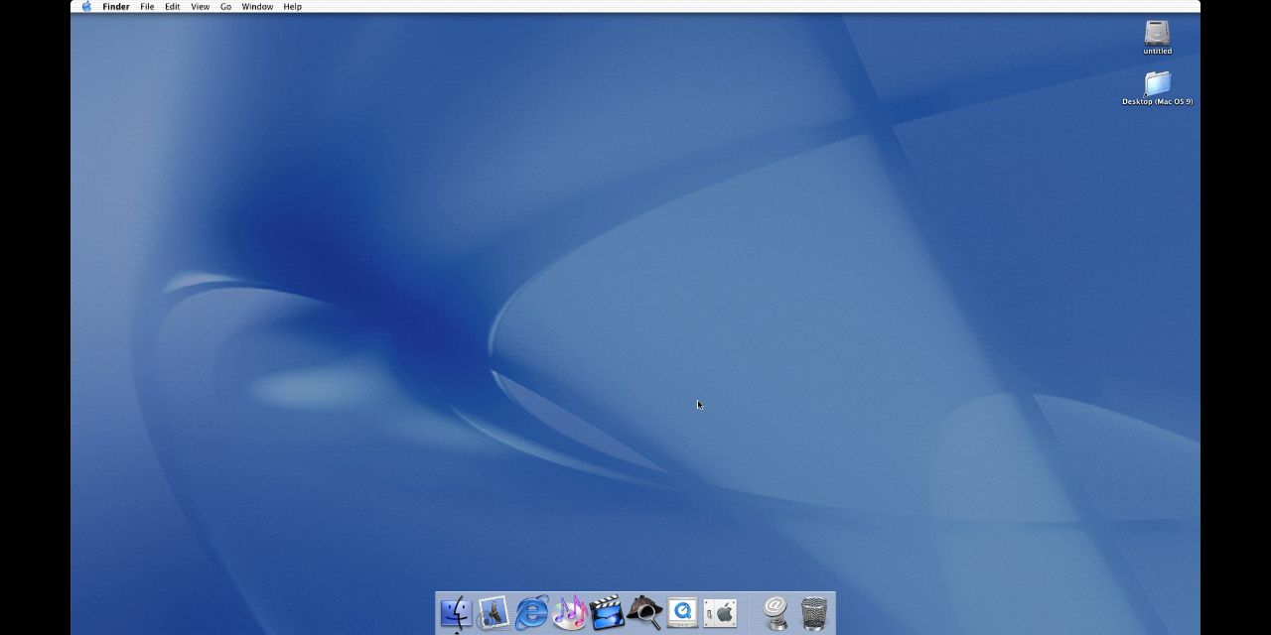The image size is (1271, 635).
Task: Open QuickTime Player in the Dock
Action: (x=682, y=612)
